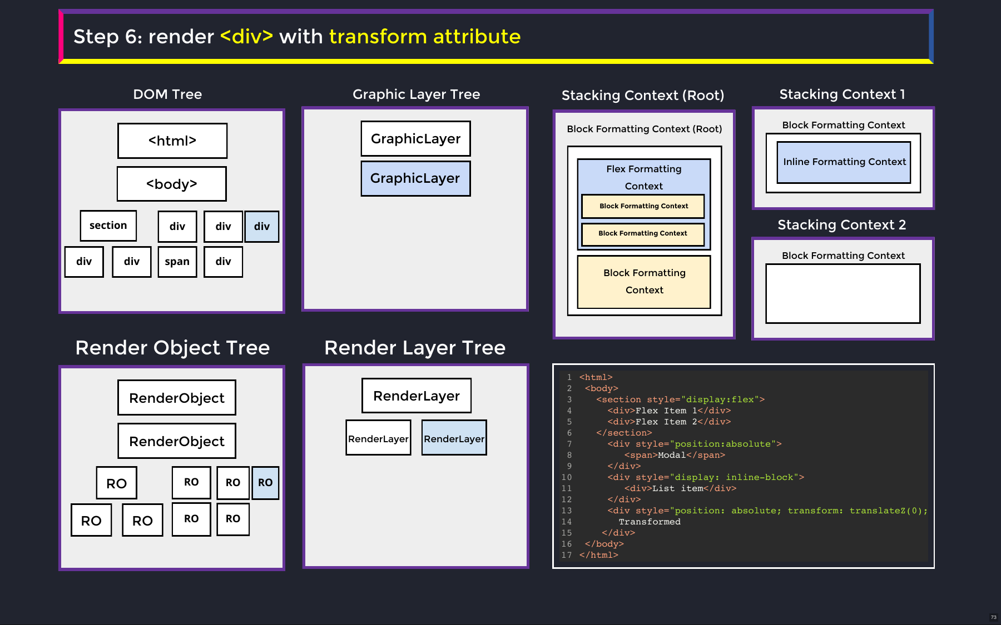
Task: Click the large yellow Block Formatting Context box
Action: coord(645,282)
